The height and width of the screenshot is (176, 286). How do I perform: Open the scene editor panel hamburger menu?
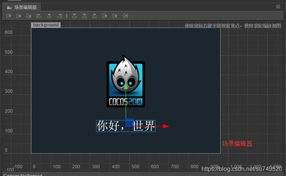point(278,7)
